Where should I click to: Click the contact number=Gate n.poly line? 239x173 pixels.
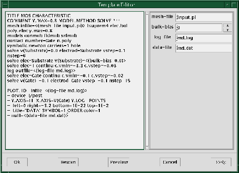click(39, 41)
